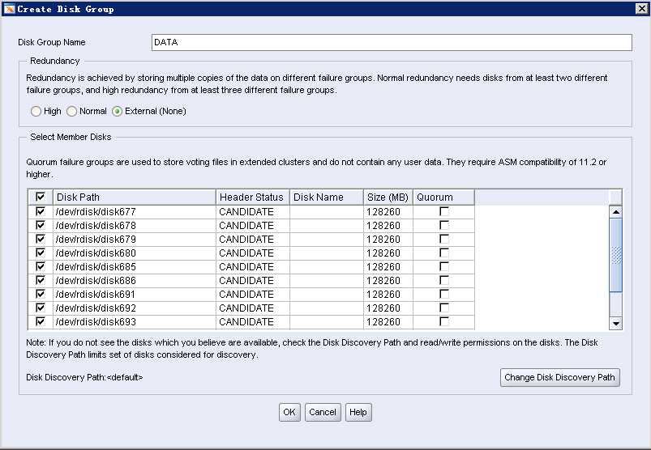
Task: Click CANDIDATE status for disk691
Action: tap(253, 294)
